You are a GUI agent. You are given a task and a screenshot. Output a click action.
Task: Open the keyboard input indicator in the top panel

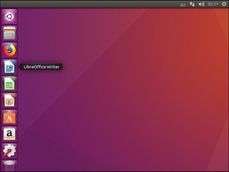pos(183,4)
